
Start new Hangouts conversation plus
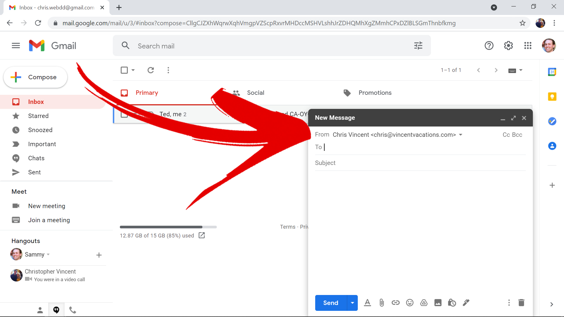click(99, 255)
